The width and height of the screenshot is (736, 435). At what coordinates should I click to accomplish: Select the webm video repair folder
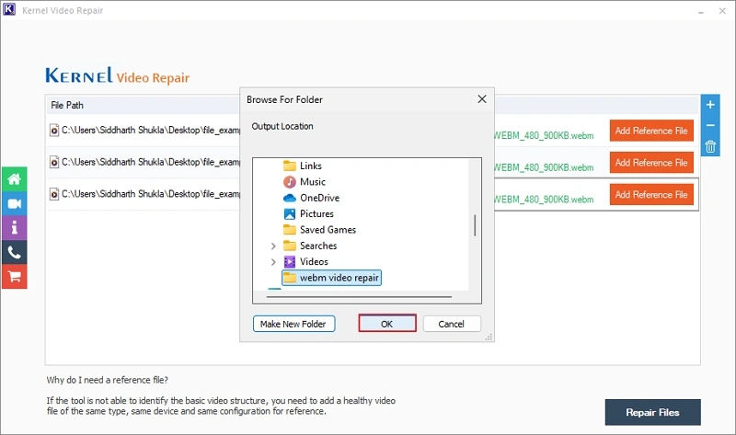tap(331, 278)
